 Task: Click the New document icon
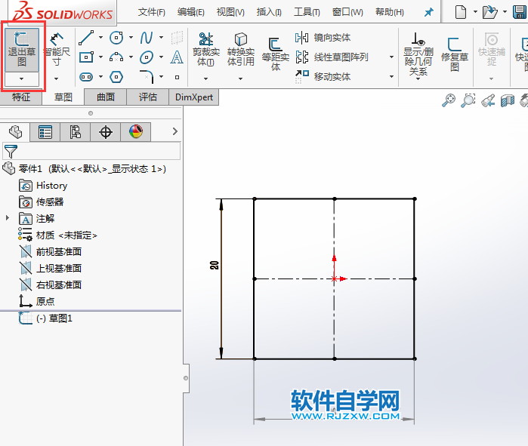[x=461, y=12]
